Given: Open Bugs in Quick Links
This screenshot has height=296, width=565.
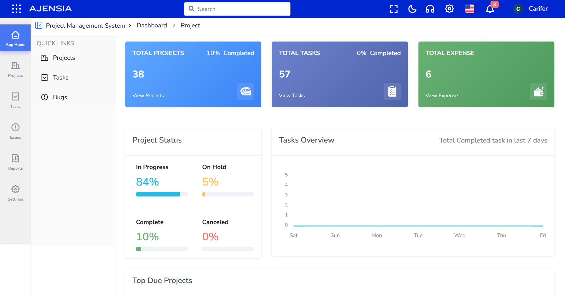Looking at the screenshot, I should point(60,97).
